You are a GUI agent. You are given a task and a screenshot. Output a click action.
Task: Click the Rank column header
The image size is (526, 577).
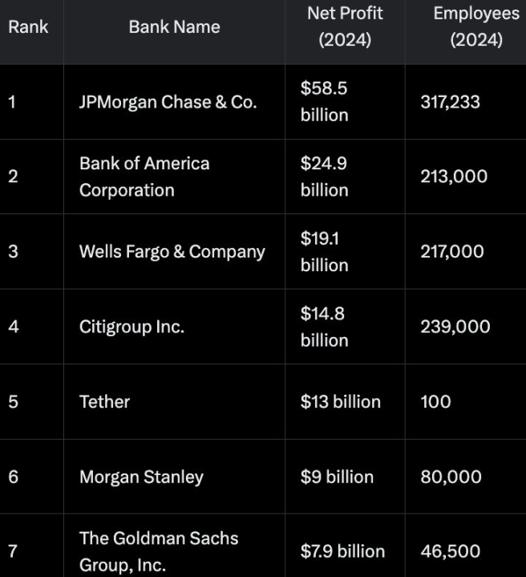[x=28, y=27]
